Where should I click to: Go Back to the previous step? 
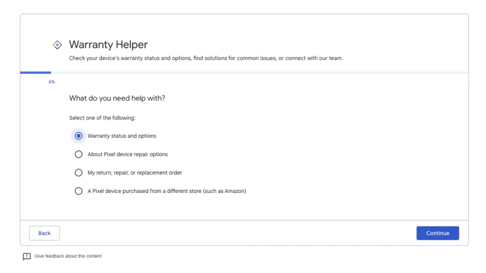[44, 233]
